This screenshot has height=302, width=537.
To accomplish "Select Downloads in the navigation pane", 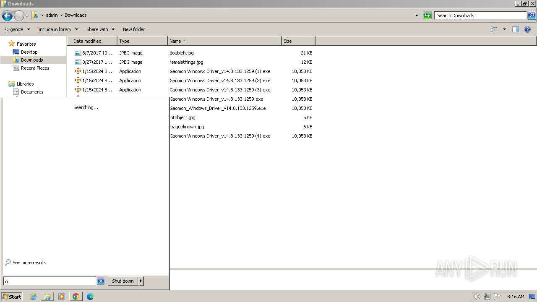I will tap(32, 60).
